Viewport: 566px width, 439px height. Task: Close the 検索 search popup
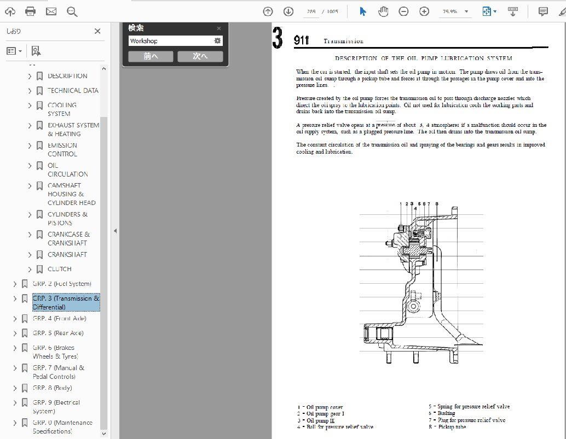pos(219,28)
